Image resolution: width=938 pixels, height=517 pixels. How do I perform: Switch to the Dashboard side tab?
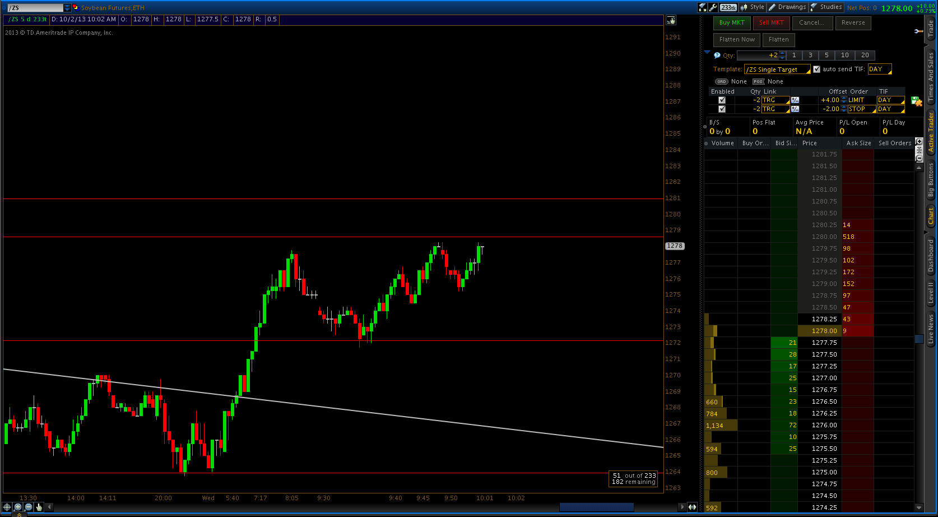tap(931, 256)
